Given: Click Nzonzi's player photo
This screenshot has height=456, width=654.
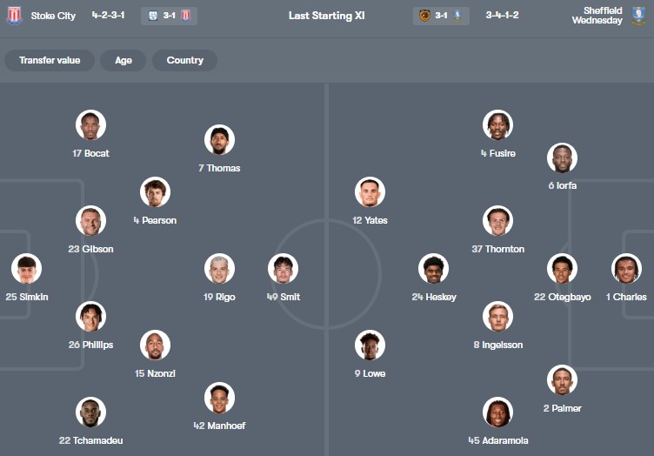Looking at the screenshot, I should (x=155, y=345).
